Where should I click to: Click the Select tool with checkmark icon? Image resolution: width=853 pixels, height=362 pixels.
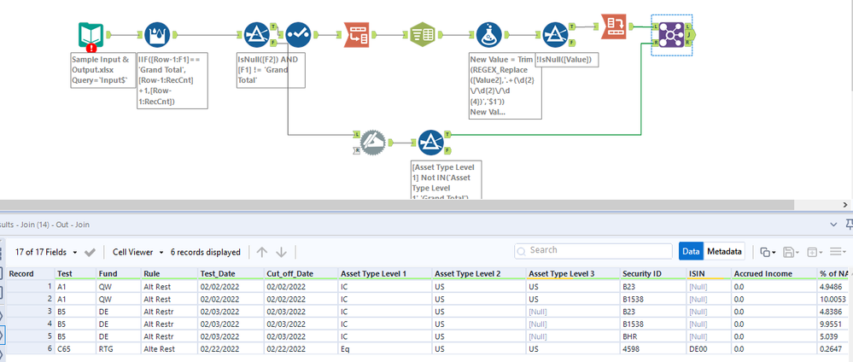(x=297, y=36)
